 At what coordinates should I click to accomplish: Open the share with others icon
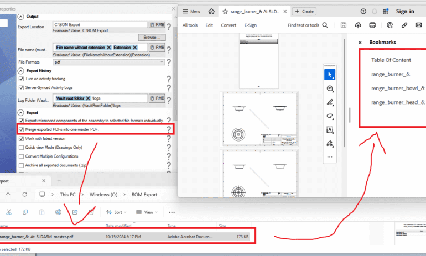[390, 25]
